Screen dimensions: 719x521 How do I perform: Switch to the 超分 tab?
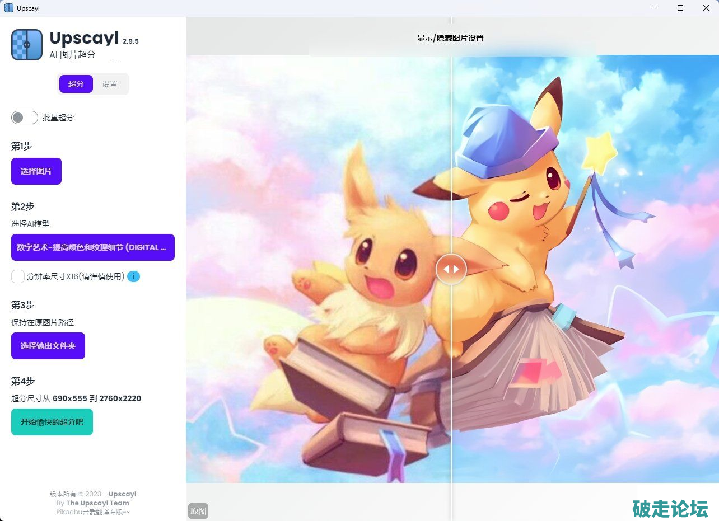(x=76, y=84)
